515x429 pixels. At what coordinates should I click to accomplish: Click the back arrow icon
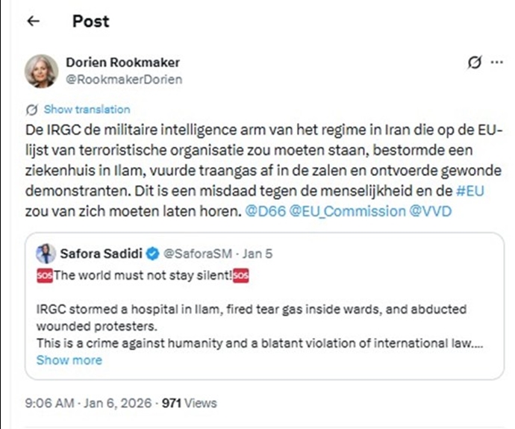(x=33, y=22)
